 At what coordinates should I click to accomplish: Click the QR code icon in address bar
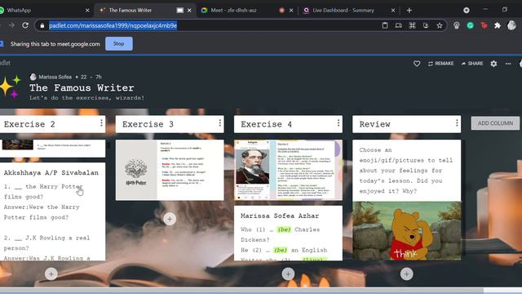412,25
